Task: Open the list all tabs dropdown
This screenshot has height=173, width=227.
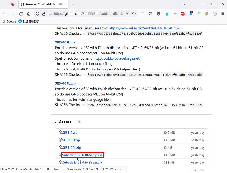Action: (184, 4)
